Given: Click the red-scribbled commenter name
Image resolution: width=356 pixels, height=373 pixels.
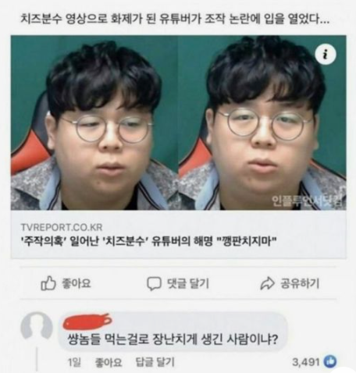Looking at the screenshot, I should click(x=87, y=321).
